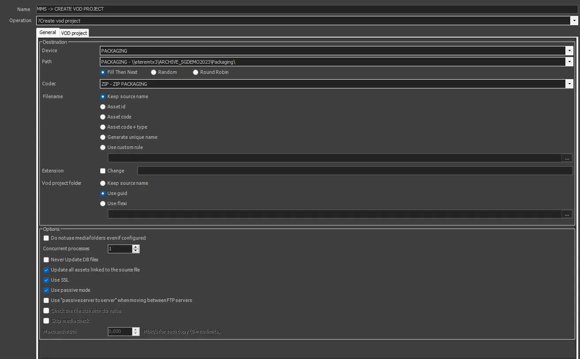
Task: Click the Extension text input field
Action: (355, 171)
